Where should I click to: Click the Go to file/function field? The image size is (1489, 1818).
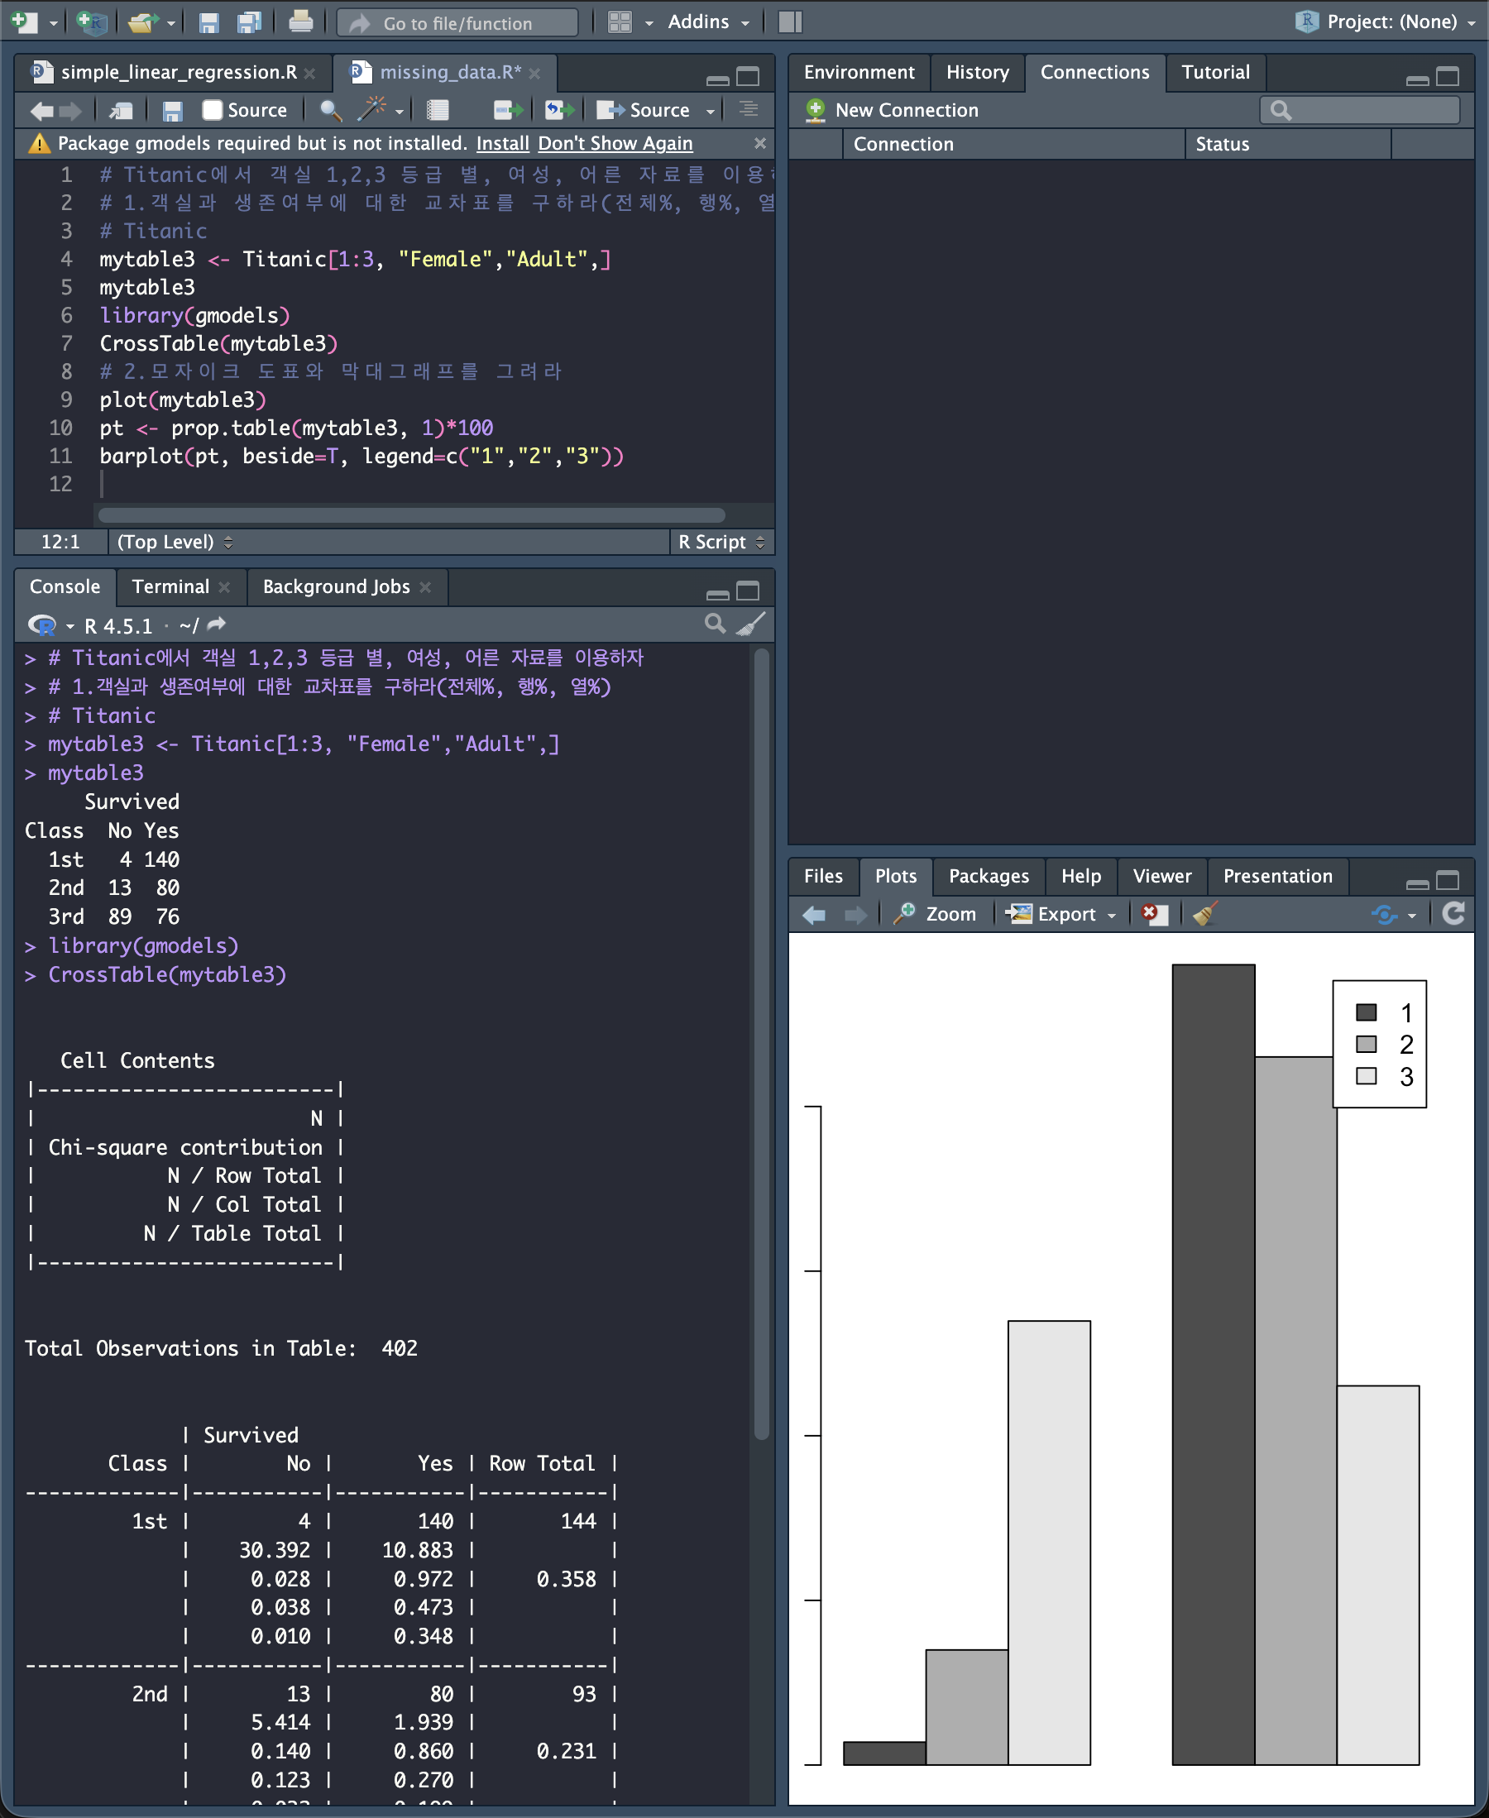(457, 22)
